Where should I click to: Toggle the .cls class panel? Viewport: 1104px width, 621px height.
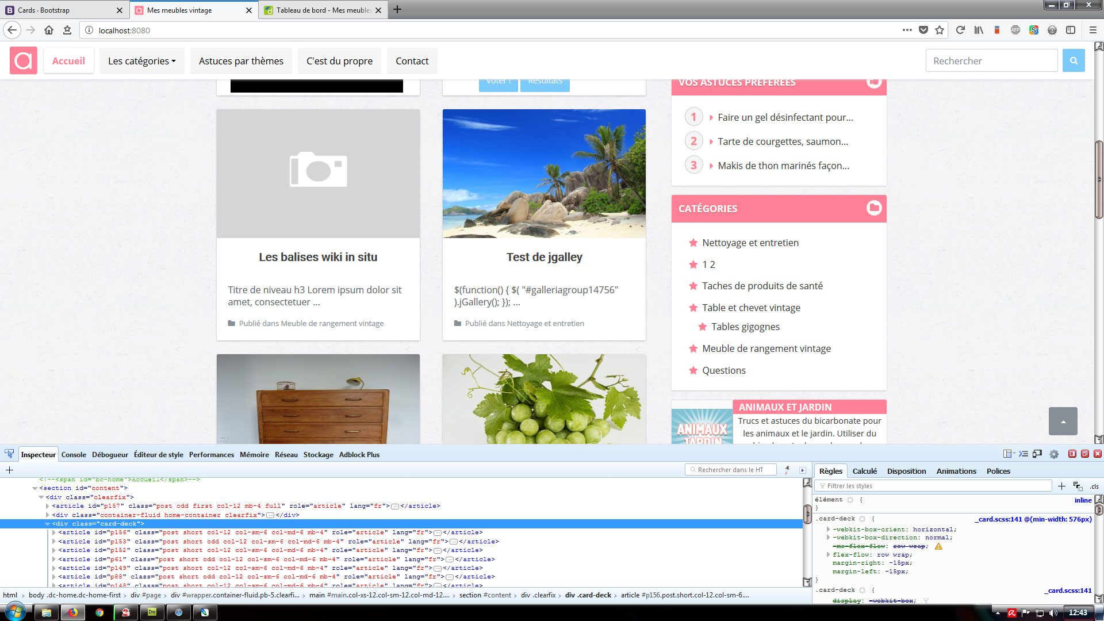(1094, 486)
